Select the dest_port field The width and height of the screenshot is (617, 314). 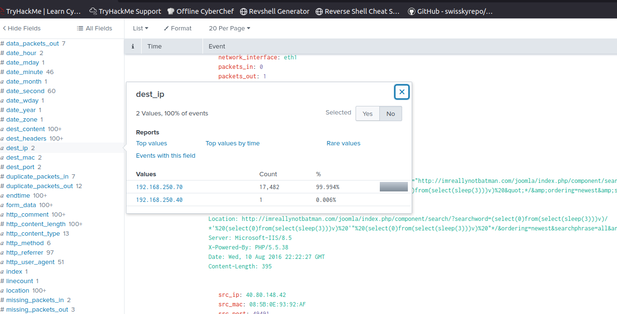20,167
